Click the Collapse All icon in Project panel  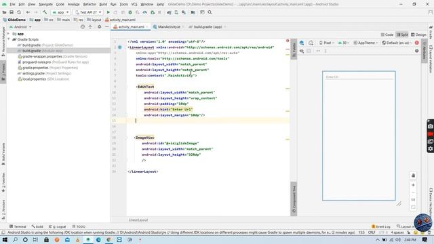coord(90,27)
